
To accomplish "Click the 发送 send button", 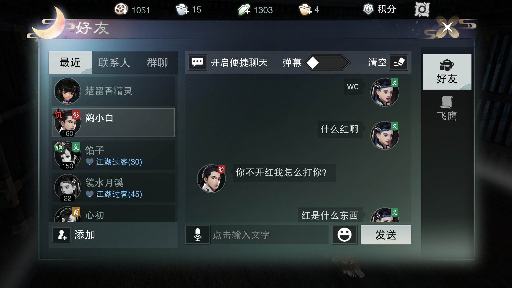I will tap(386, 235).
